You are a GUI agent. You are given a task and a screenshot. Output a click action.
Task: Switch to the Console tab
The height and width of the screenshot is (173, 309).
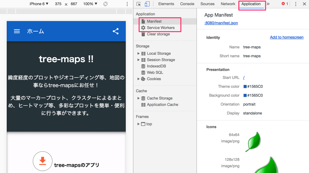coord(187,4)
